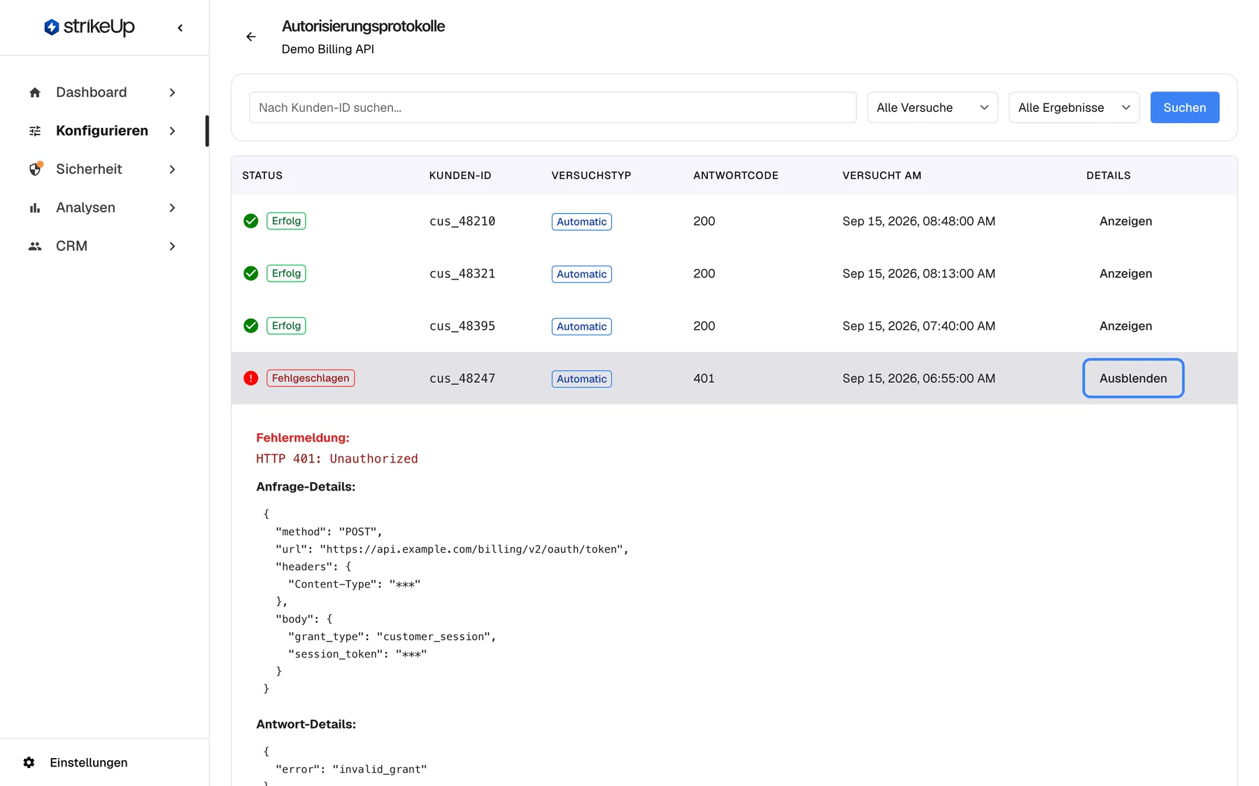Select customer ID cus_48321
Screen dimensions: 1259x786
[462, 274]
